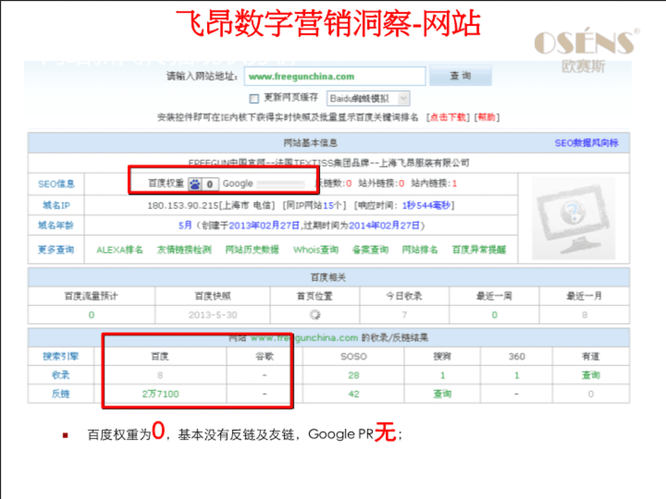Click the 域名年龄 row label
666x499 pixels.
tap(56, 225)
